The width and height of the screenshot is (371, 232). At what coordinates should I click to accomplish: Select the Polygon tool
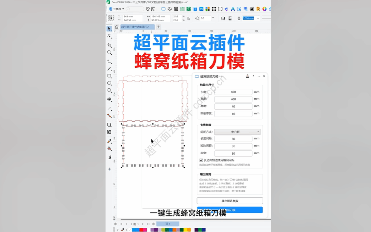[109, 90]
